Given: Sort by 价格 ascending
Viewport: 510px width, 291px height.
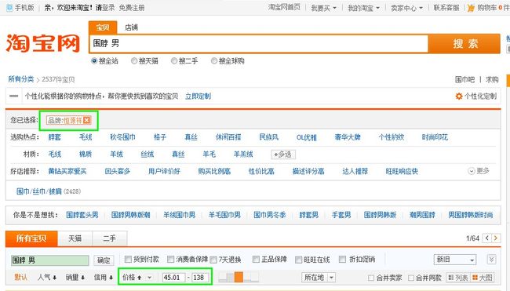Looking at the screenshot, I should pos(132,278).
